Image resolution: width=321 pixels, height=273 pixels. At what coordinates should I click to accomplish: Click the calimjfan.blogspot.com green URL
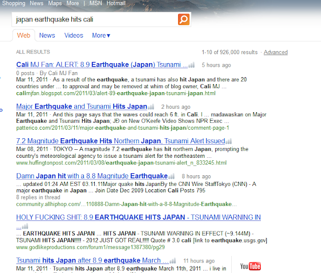point(116,94)
